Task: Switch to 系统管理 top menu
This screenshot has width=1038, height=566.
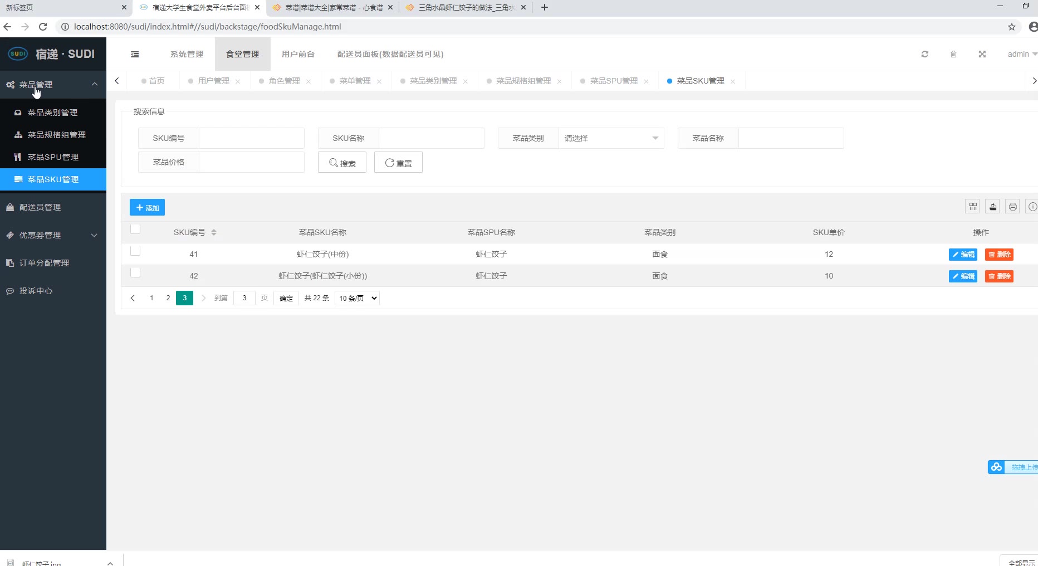Action: pos(187,54)
